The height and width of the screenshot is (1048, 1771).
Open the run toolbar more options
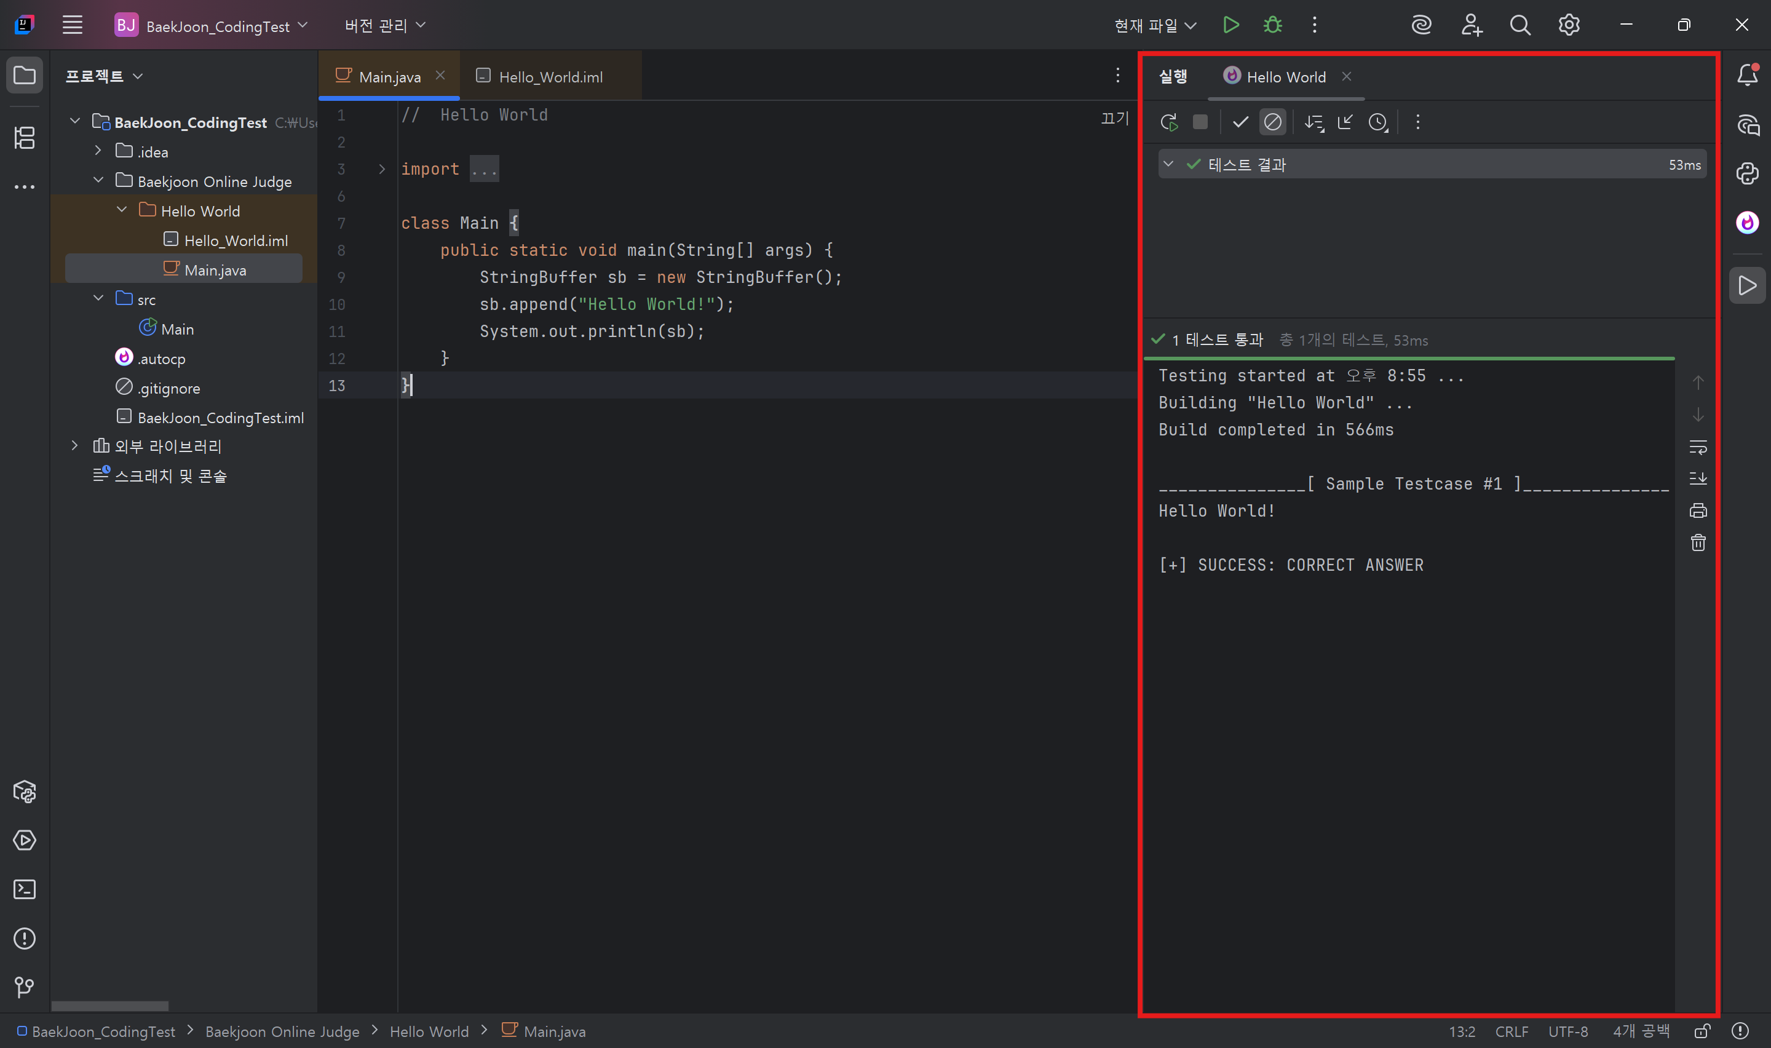(x=1417, y=122)
